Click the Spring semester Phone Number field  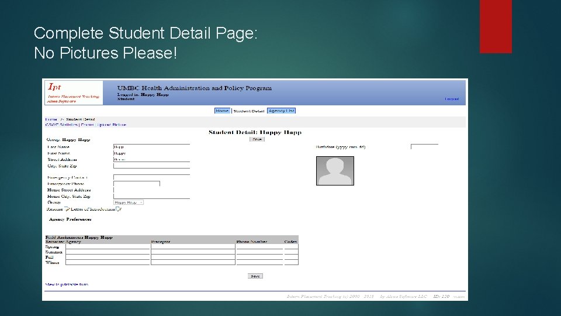coord(259,246)
